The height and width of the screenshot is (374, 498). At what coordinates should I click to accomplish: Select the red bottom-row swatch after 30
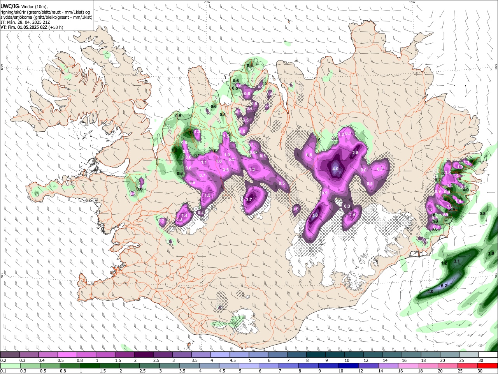[487, 365]
